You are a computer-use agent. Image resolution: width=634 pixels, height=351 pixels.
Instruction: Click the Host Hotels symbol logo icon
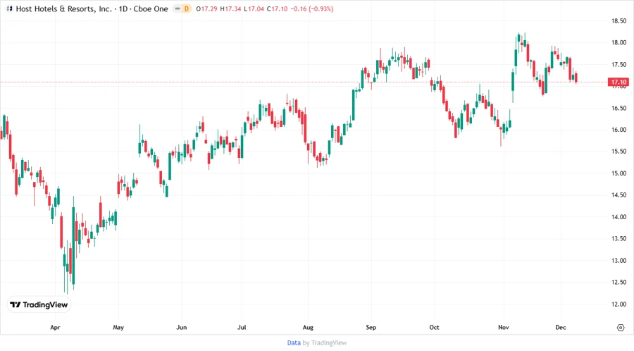(10, 8)
